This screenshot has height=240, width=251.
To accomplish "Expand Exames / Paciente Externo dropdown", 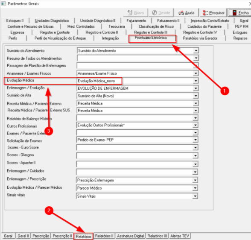I will pyautogui.click(x=196, y=132).
